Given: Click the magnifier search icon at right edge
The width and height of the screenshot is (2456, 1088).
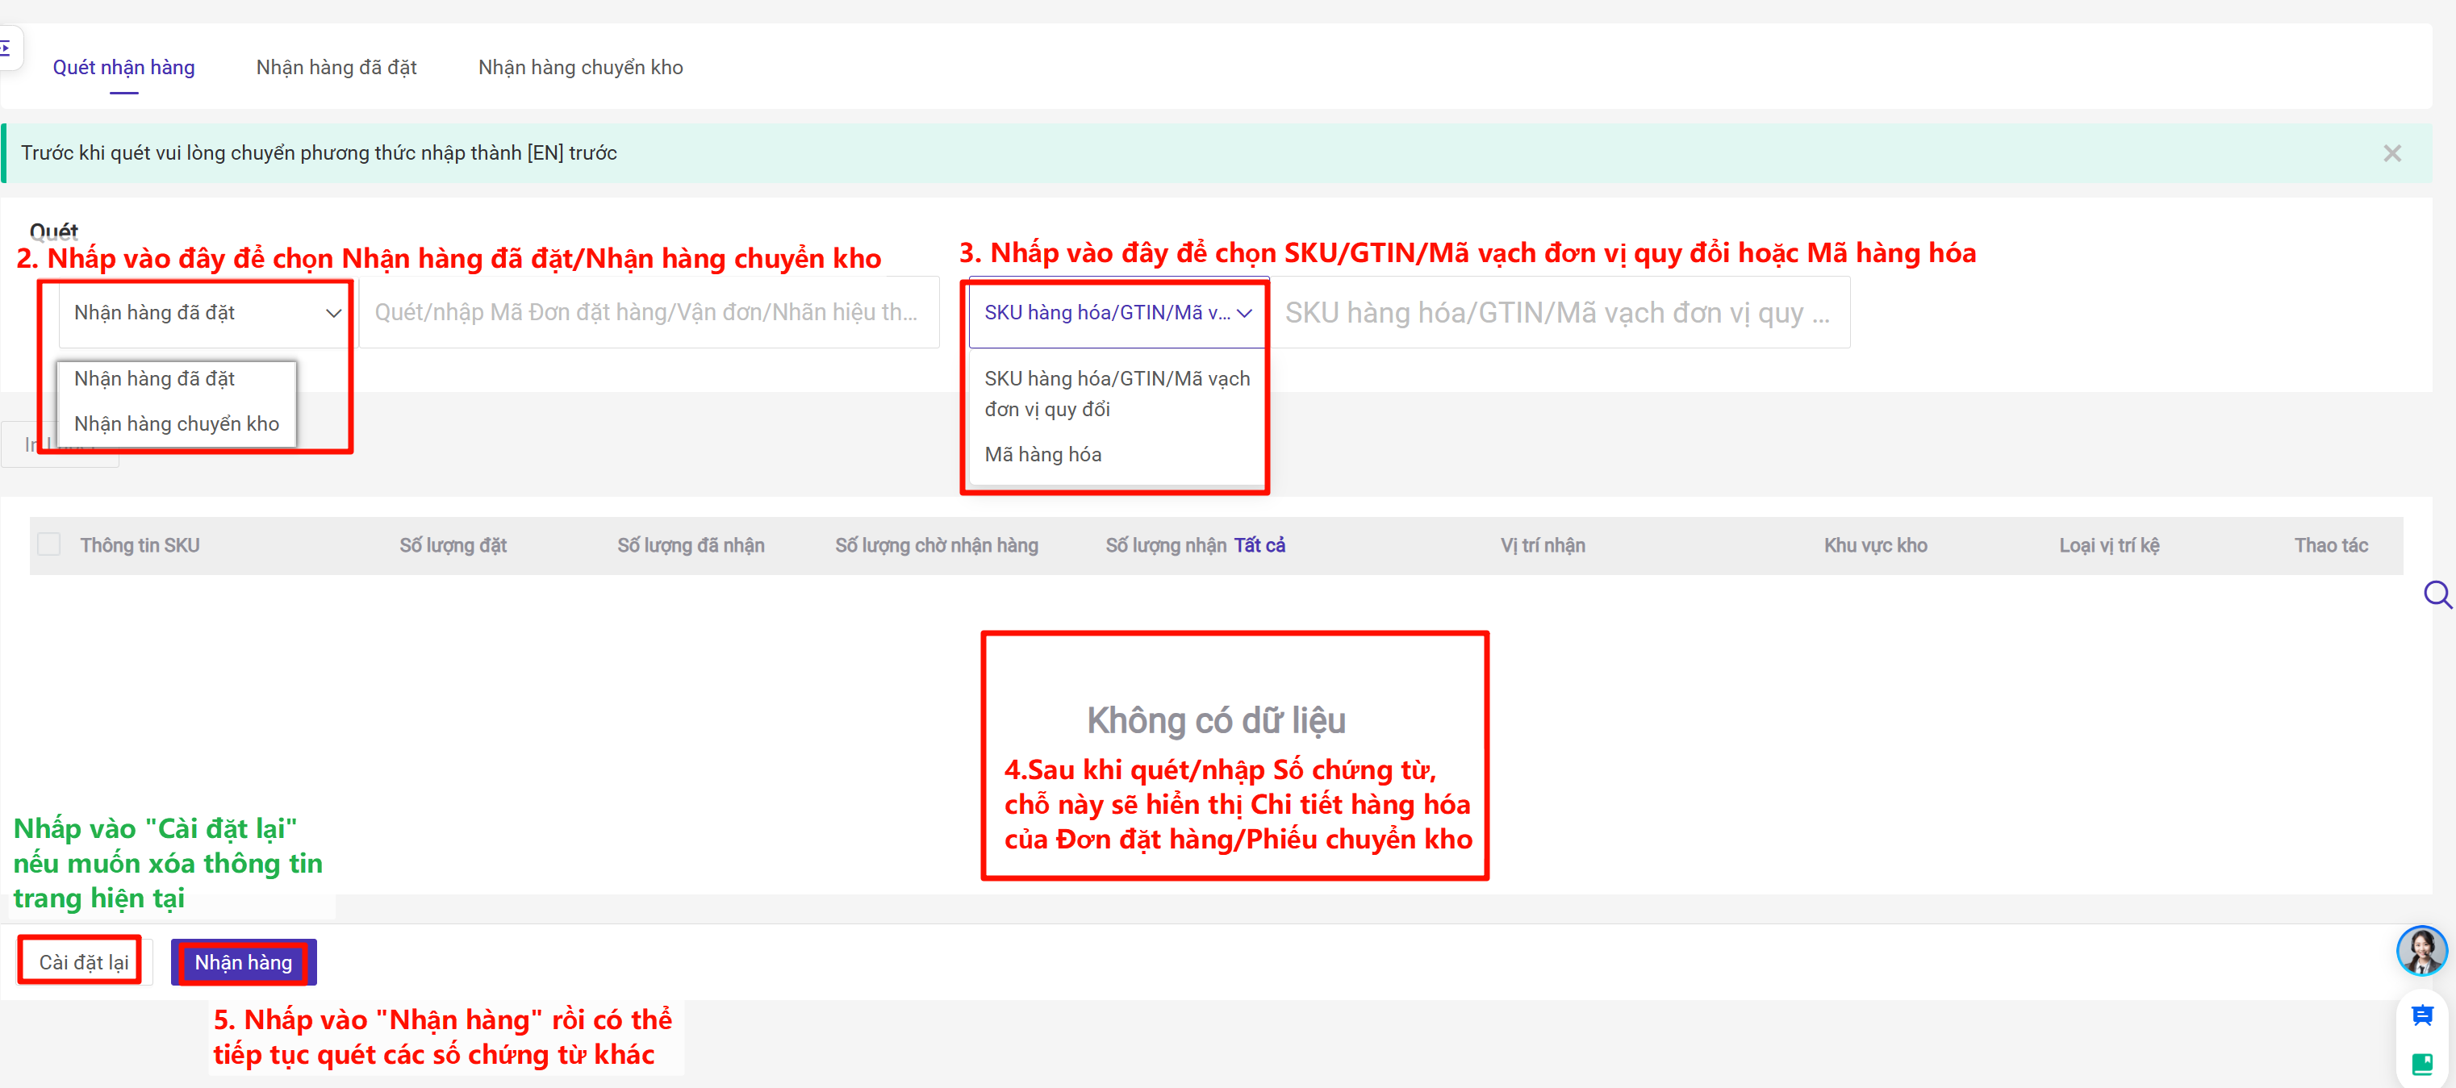Looking at the screenshot, I should point(2436,595).
